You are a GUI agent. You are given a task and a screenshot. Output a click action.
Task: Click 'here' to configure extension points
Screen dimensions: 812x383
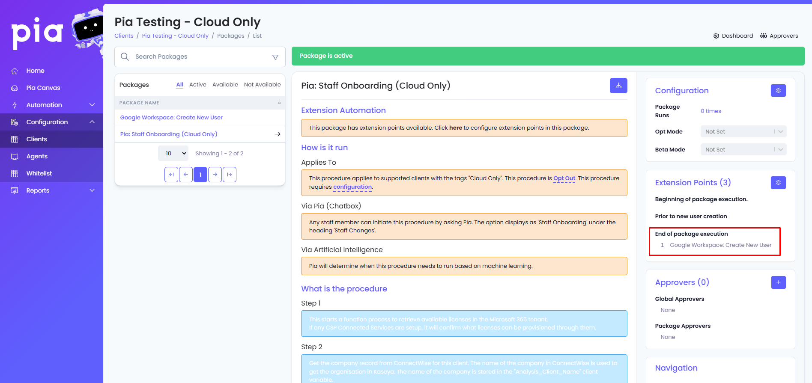pyautogui.click(x=456, y=128)
